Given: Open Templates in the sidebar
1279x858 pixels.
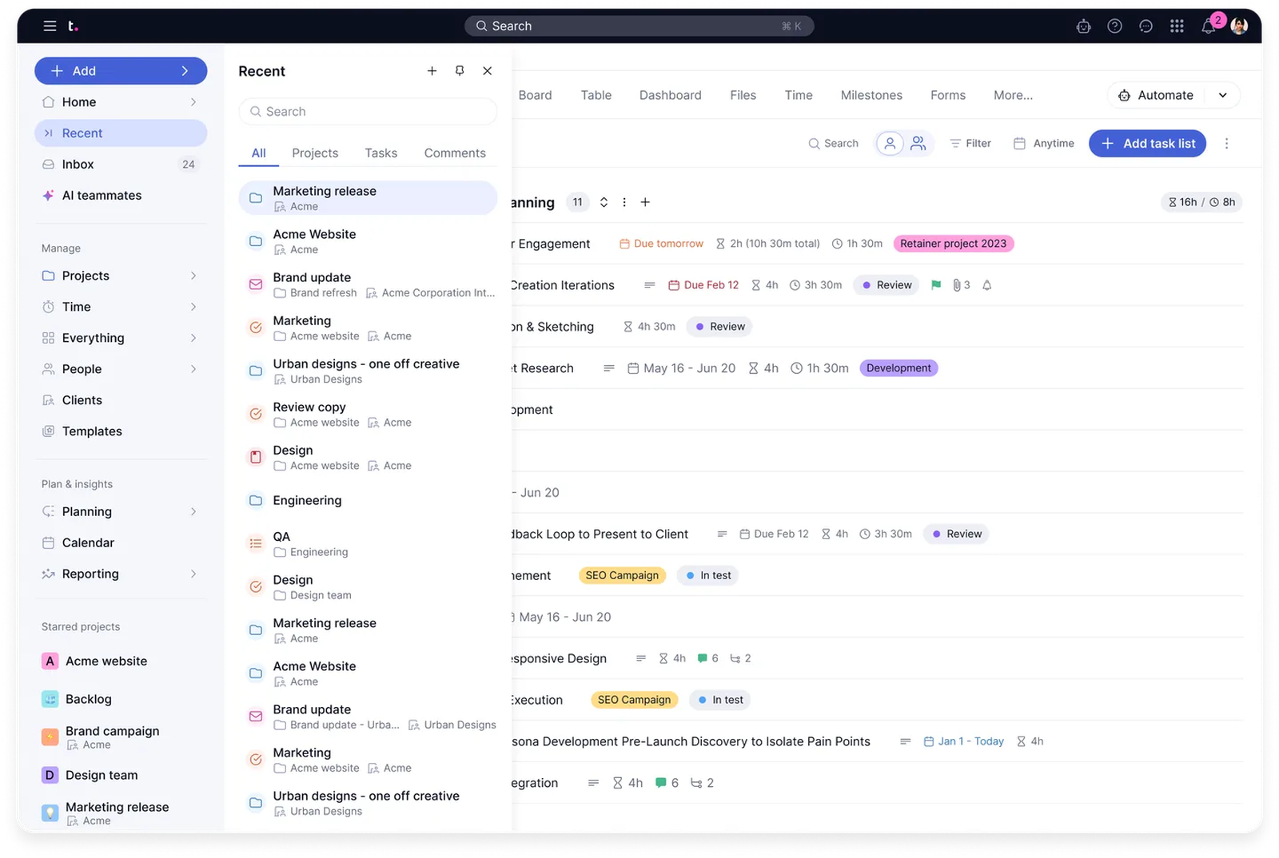Looking at the screenshot, I should pos(121,432).
